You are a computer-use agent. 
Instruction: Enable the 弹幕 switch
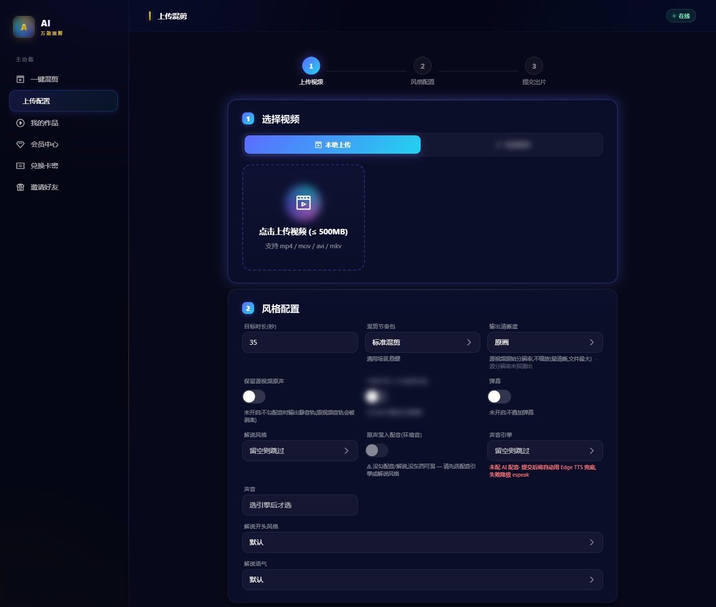[x=499, y=397]
